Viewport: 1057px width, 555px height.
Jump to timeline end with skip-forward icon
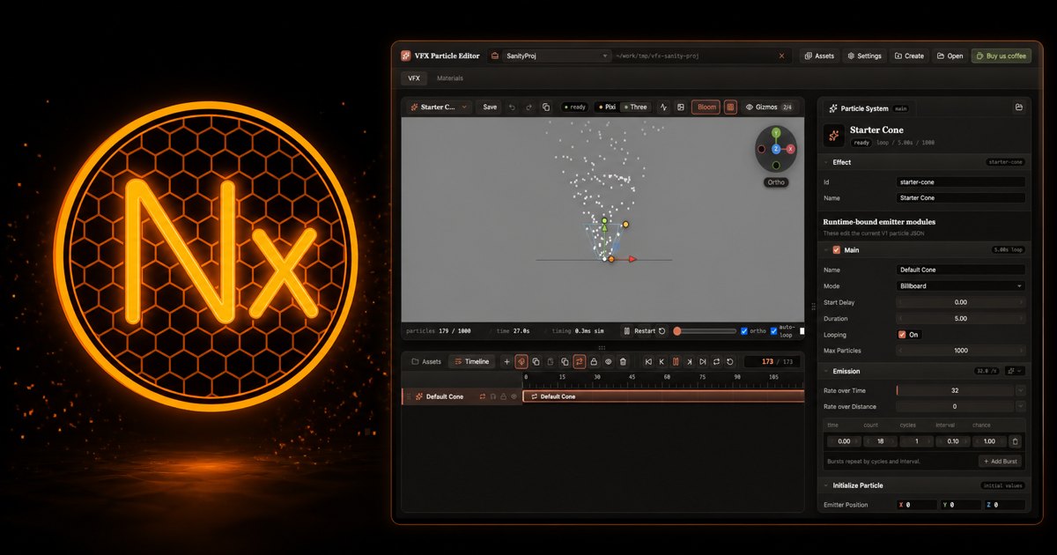(x=703, y=361)
